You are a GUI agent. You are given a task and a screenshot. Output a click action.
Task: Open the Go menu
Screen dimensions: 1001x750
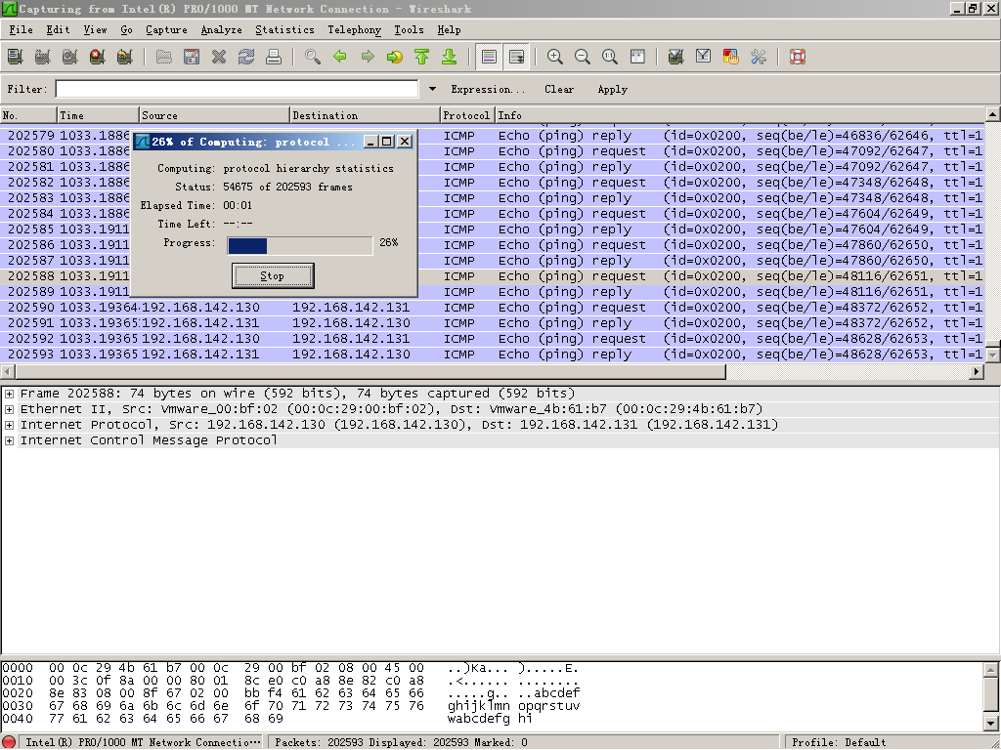(x=126, y=29)
